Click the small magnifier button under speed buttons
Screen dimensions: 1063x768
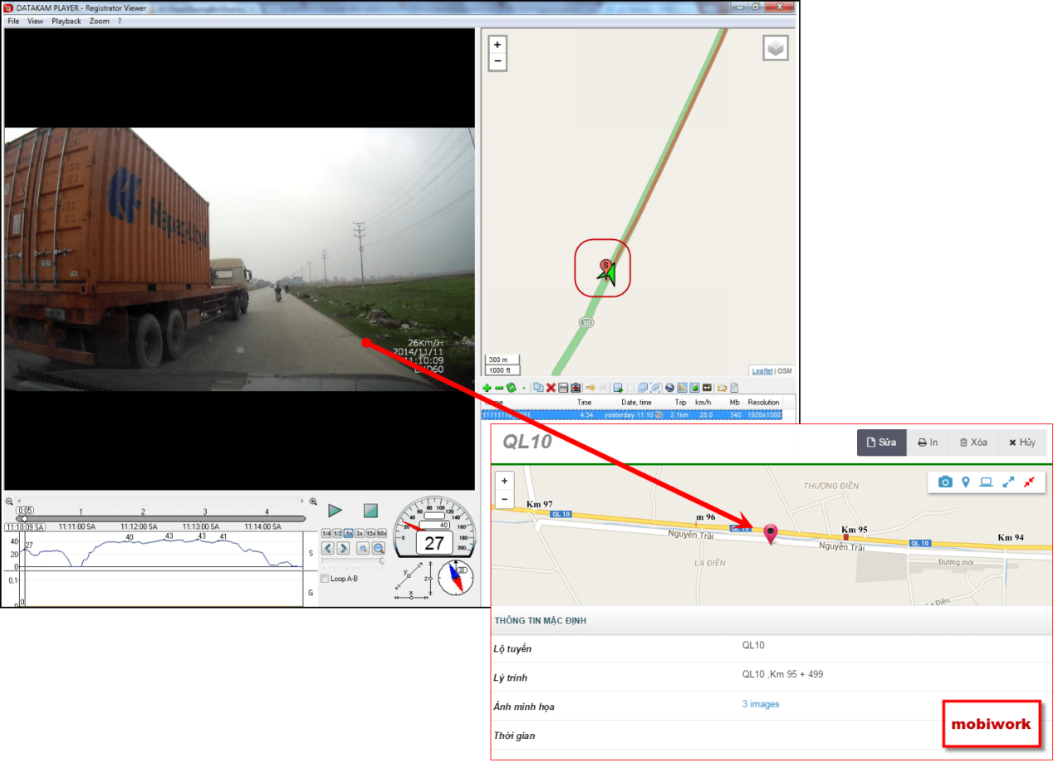click(x=363, y=548)
